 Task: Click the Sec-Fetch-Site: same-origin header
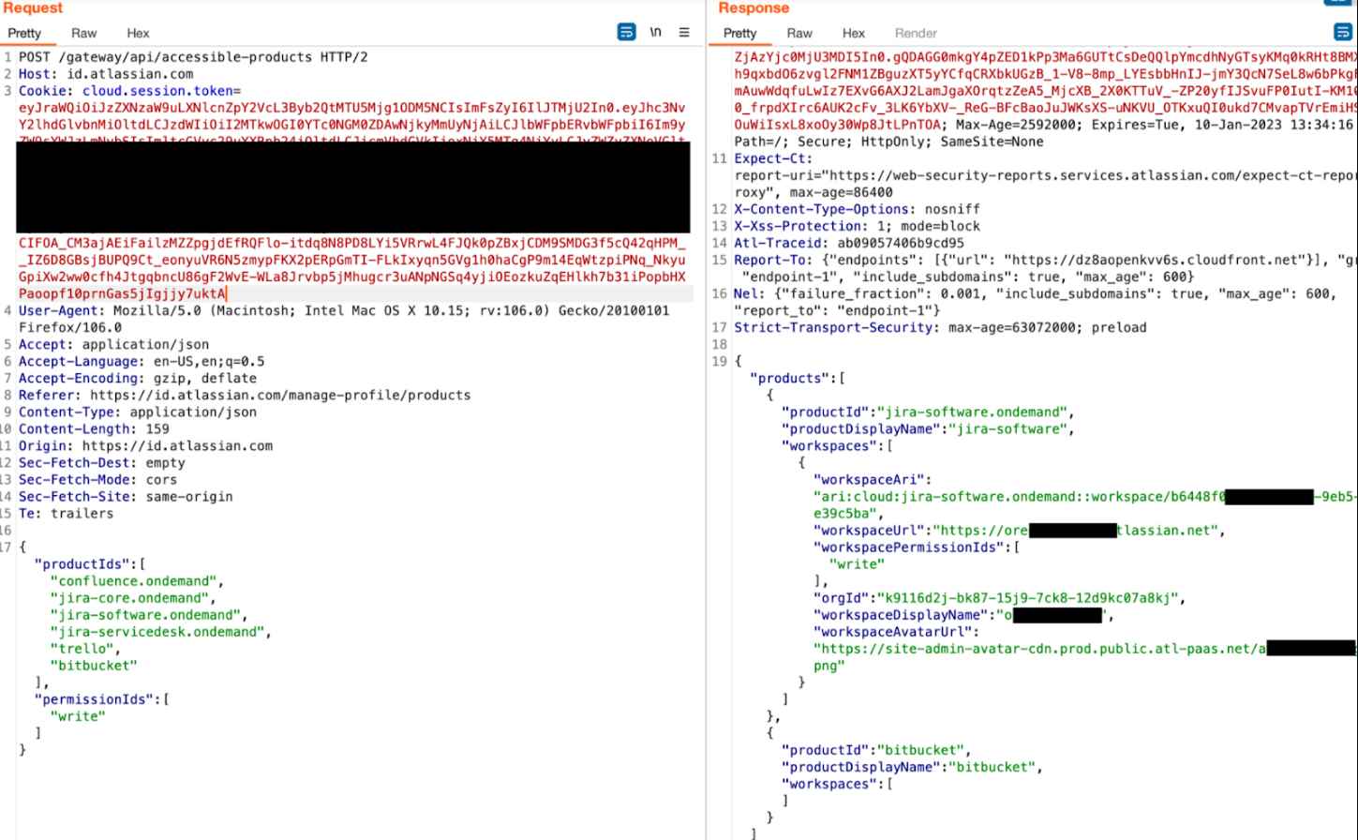pyautogui.click(x=126, y=496)
